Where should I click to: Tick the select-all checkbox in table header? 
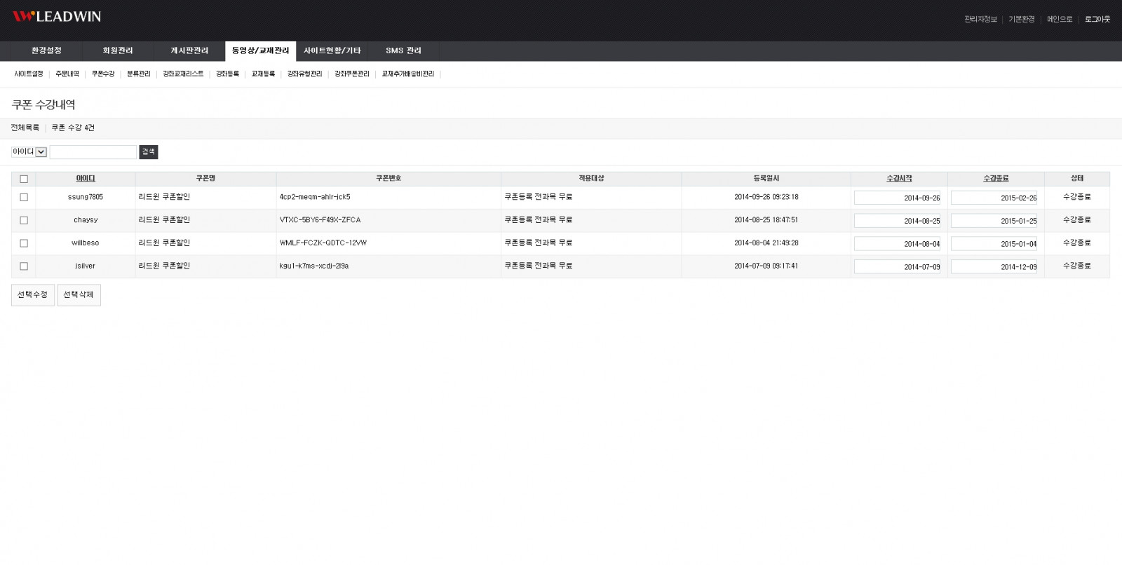click(x=24, y=179)
